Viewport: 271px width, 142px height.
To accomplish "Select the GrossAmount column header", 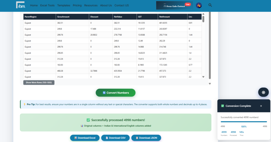I will pyautogui.click(x=73, y=17).
